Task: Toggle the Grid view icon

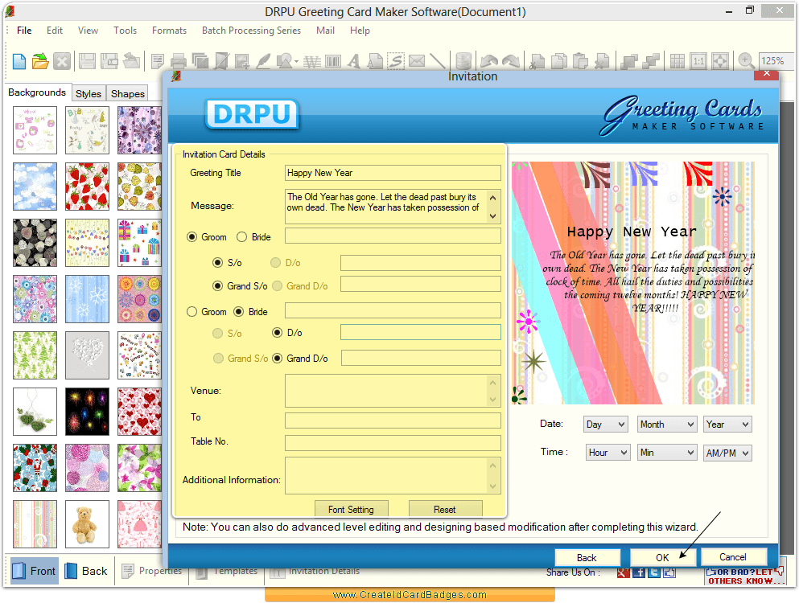Action: (x=678, y=61)
